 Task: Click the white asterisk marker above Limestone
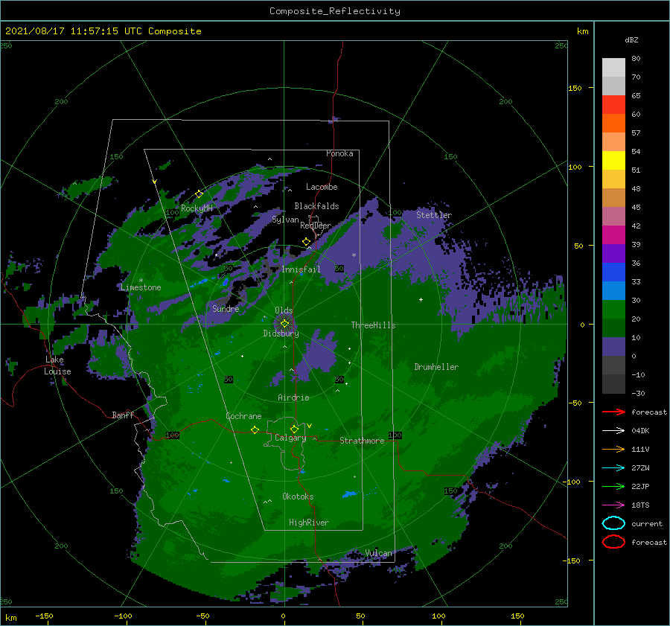click(x=141, y=281)
